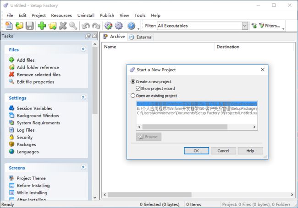Viewport: 298px width, 208px height.
Task: Open the Uninstall menu
Action: pos(86,16)
